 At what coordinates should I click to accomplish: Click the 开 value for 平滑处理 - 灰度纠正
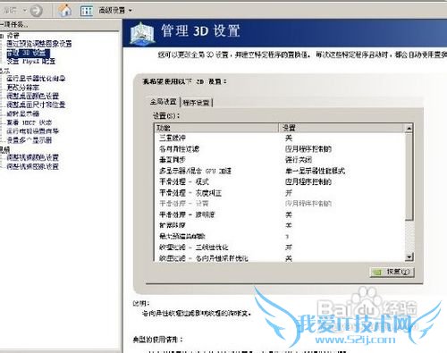point(289,193)
